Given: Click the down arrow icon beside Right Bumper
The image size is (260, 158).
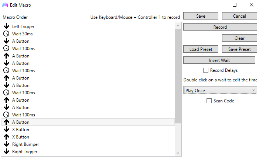Looking at the screenshot, I should tap(6, 144).
